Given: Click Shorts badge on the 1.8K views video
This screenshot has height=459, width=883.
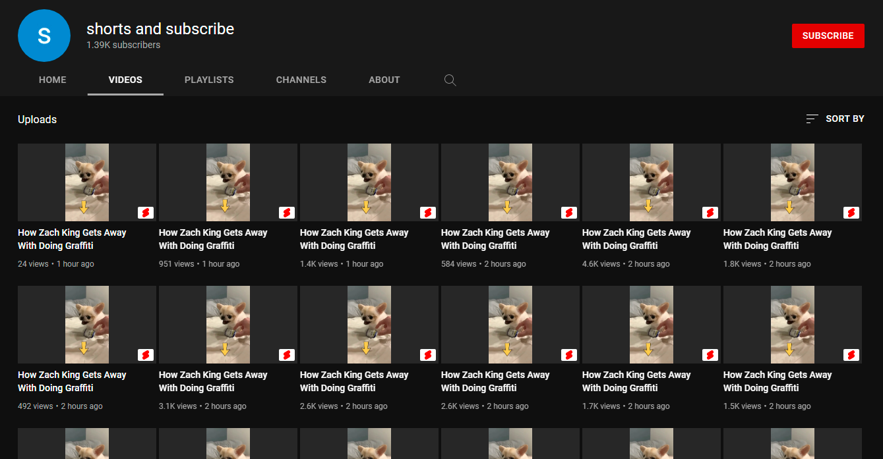Looking at the screenshot, I should coord(851,213).
